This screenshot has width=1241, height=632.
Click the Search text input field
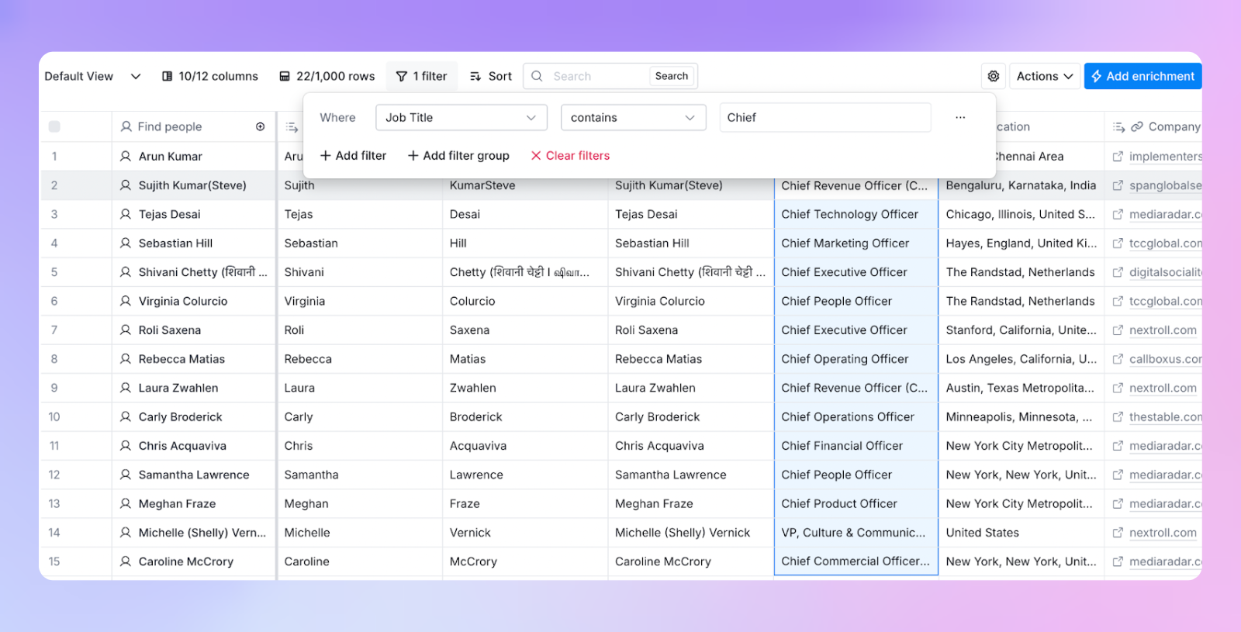point(599,76)
